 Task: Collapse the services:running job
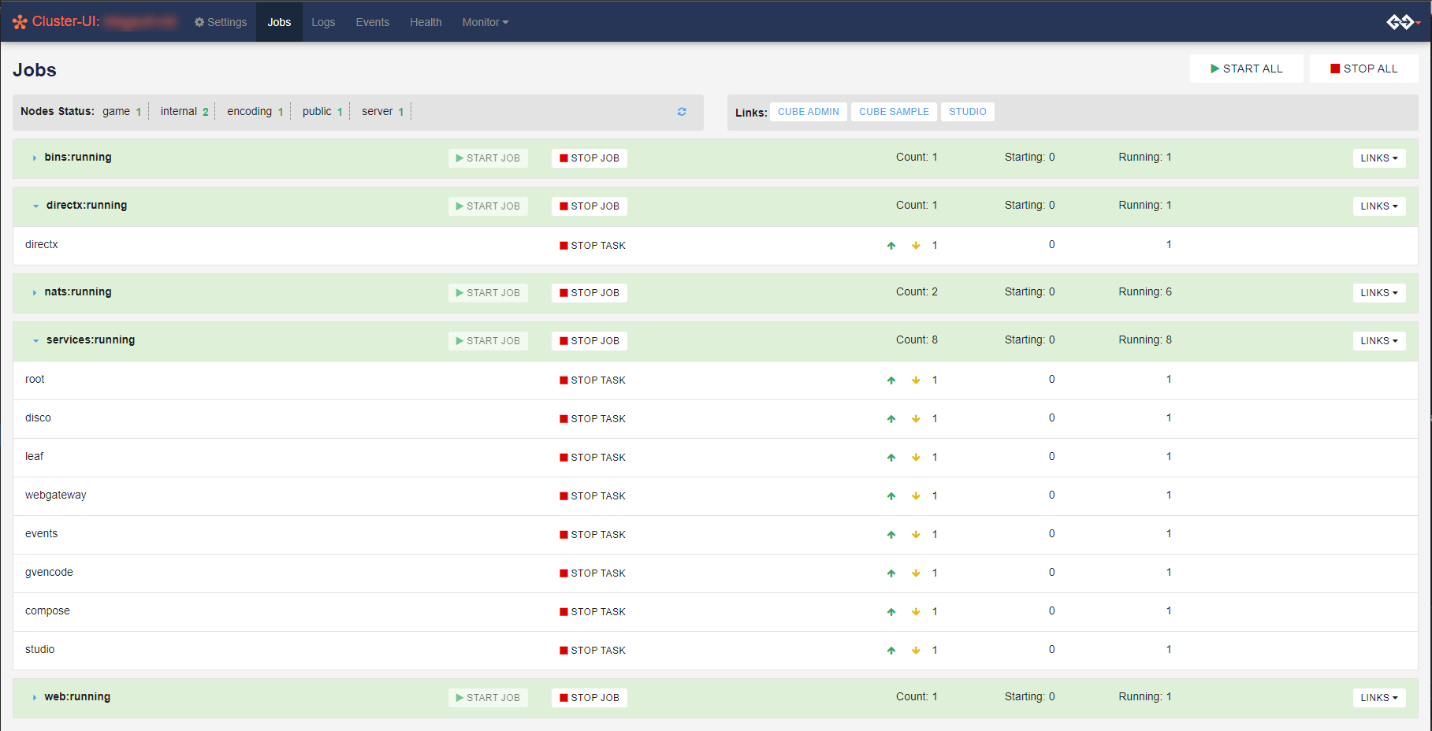pyautogui.click(x=35, y=341)
